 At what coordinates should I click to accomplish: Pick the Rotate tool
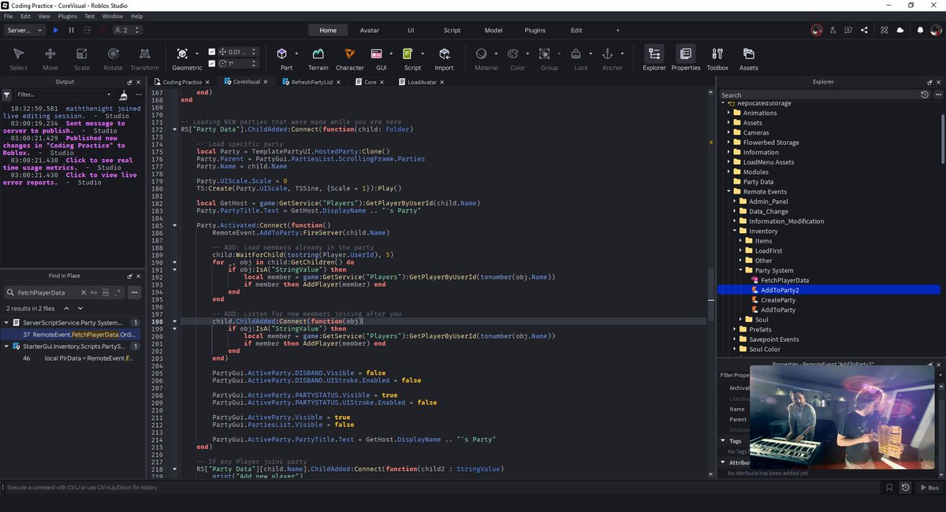114,54
